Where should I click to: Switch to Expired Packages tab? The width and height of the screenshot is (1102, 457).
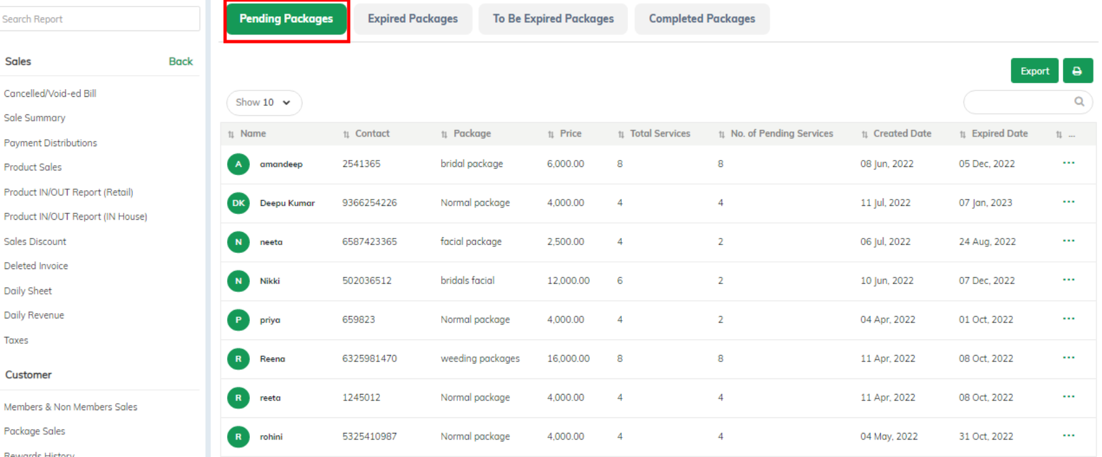(x=413, y=19)
